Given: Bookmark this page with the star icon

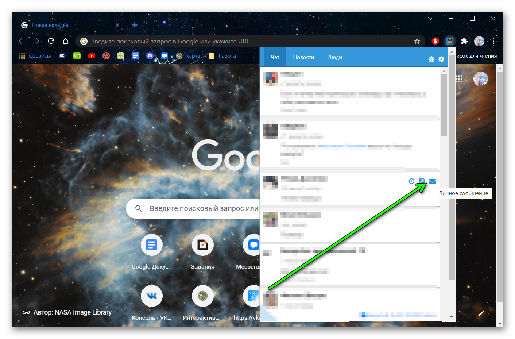Looking at the screenshot, I should coord(417,41).
